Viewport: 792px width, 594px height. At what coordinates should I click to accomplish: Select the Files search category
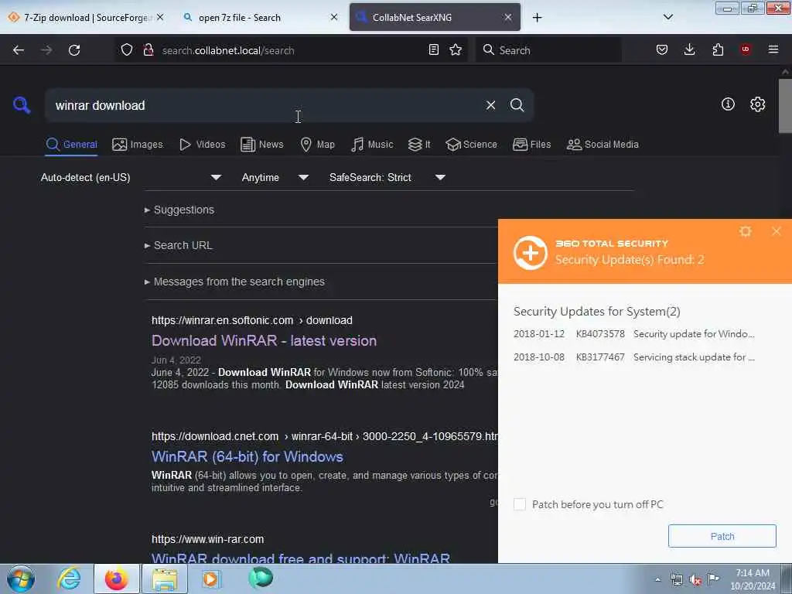pyautogui.click(x=531, y=145)
